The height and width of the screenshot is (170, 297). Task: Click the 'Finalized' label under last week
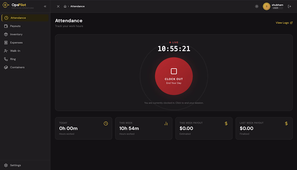[244, 134]
